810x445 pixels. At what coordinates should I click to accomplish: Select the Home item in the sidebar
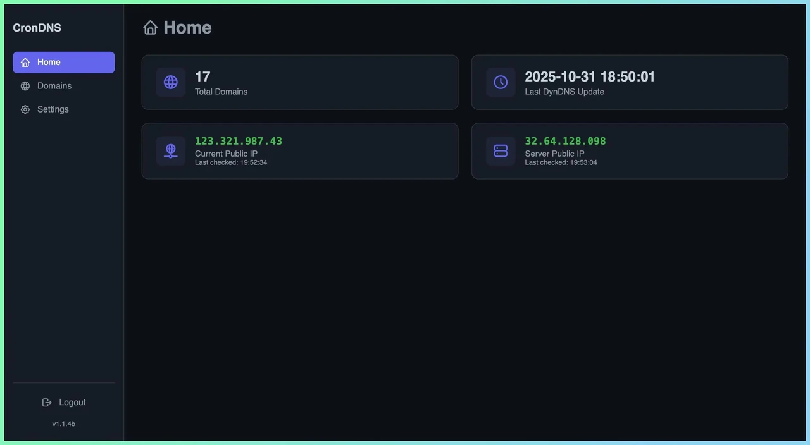coord(63,63)
